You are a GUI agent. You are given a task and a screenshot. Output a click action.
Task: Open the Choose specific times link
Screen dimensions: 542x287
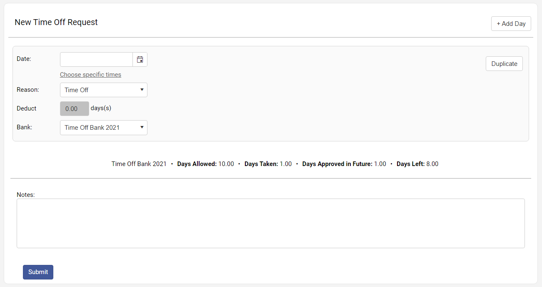tap(90, 75)
